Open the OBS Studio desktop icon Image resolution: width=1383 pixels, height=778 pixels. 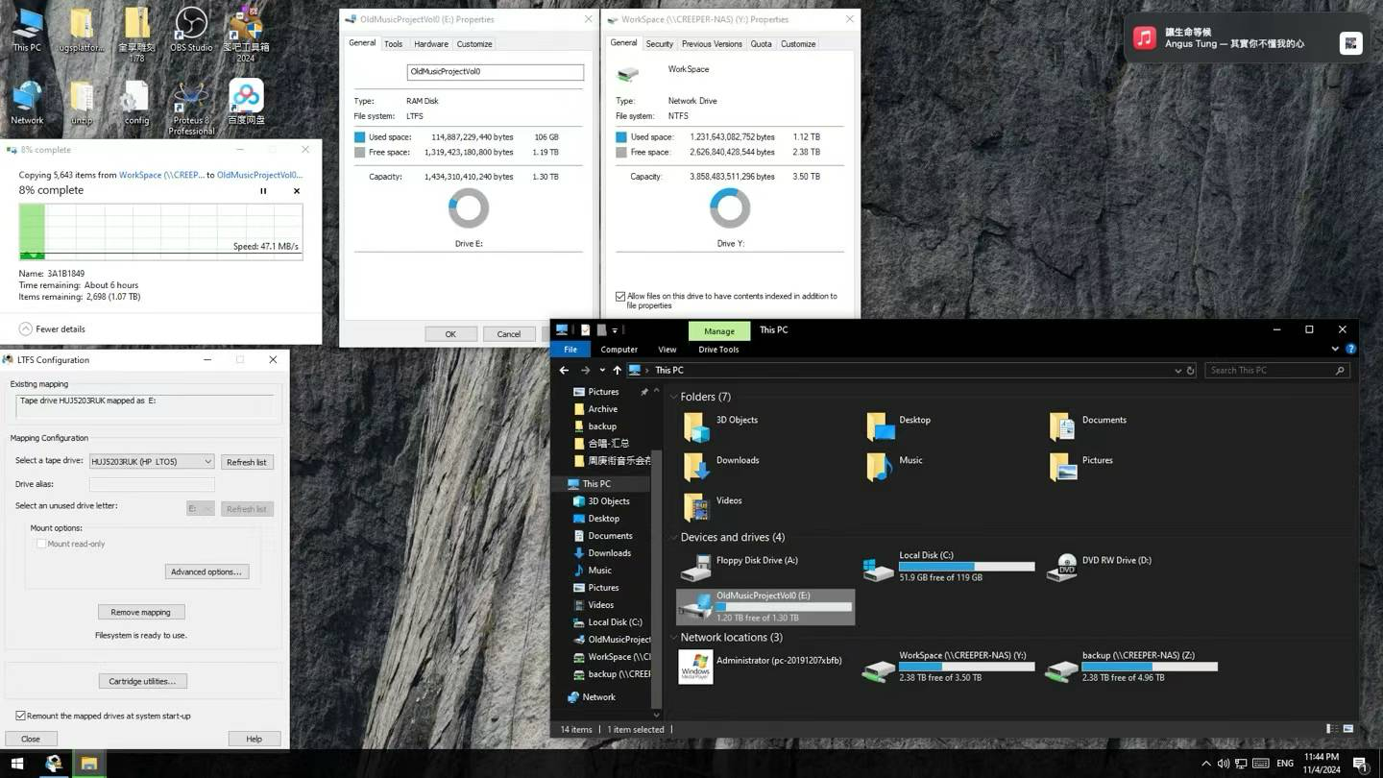191,27
